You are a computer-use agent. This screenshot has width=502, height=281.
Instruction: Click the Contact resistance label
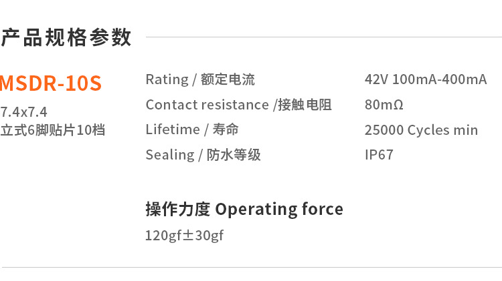click(207, 105)
